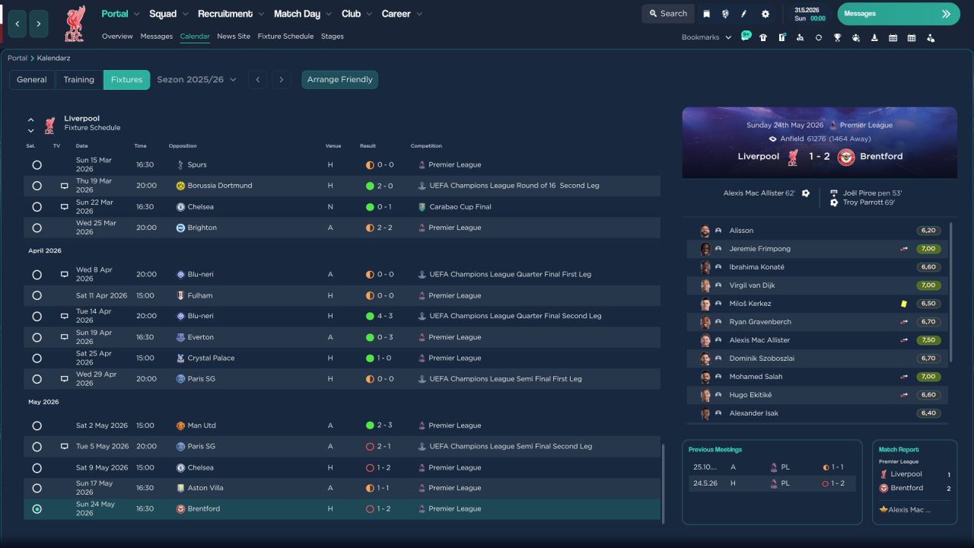Click the Arrange Friendly button
This screenshot has width=974, height=548.
click(x=340, y=80)
